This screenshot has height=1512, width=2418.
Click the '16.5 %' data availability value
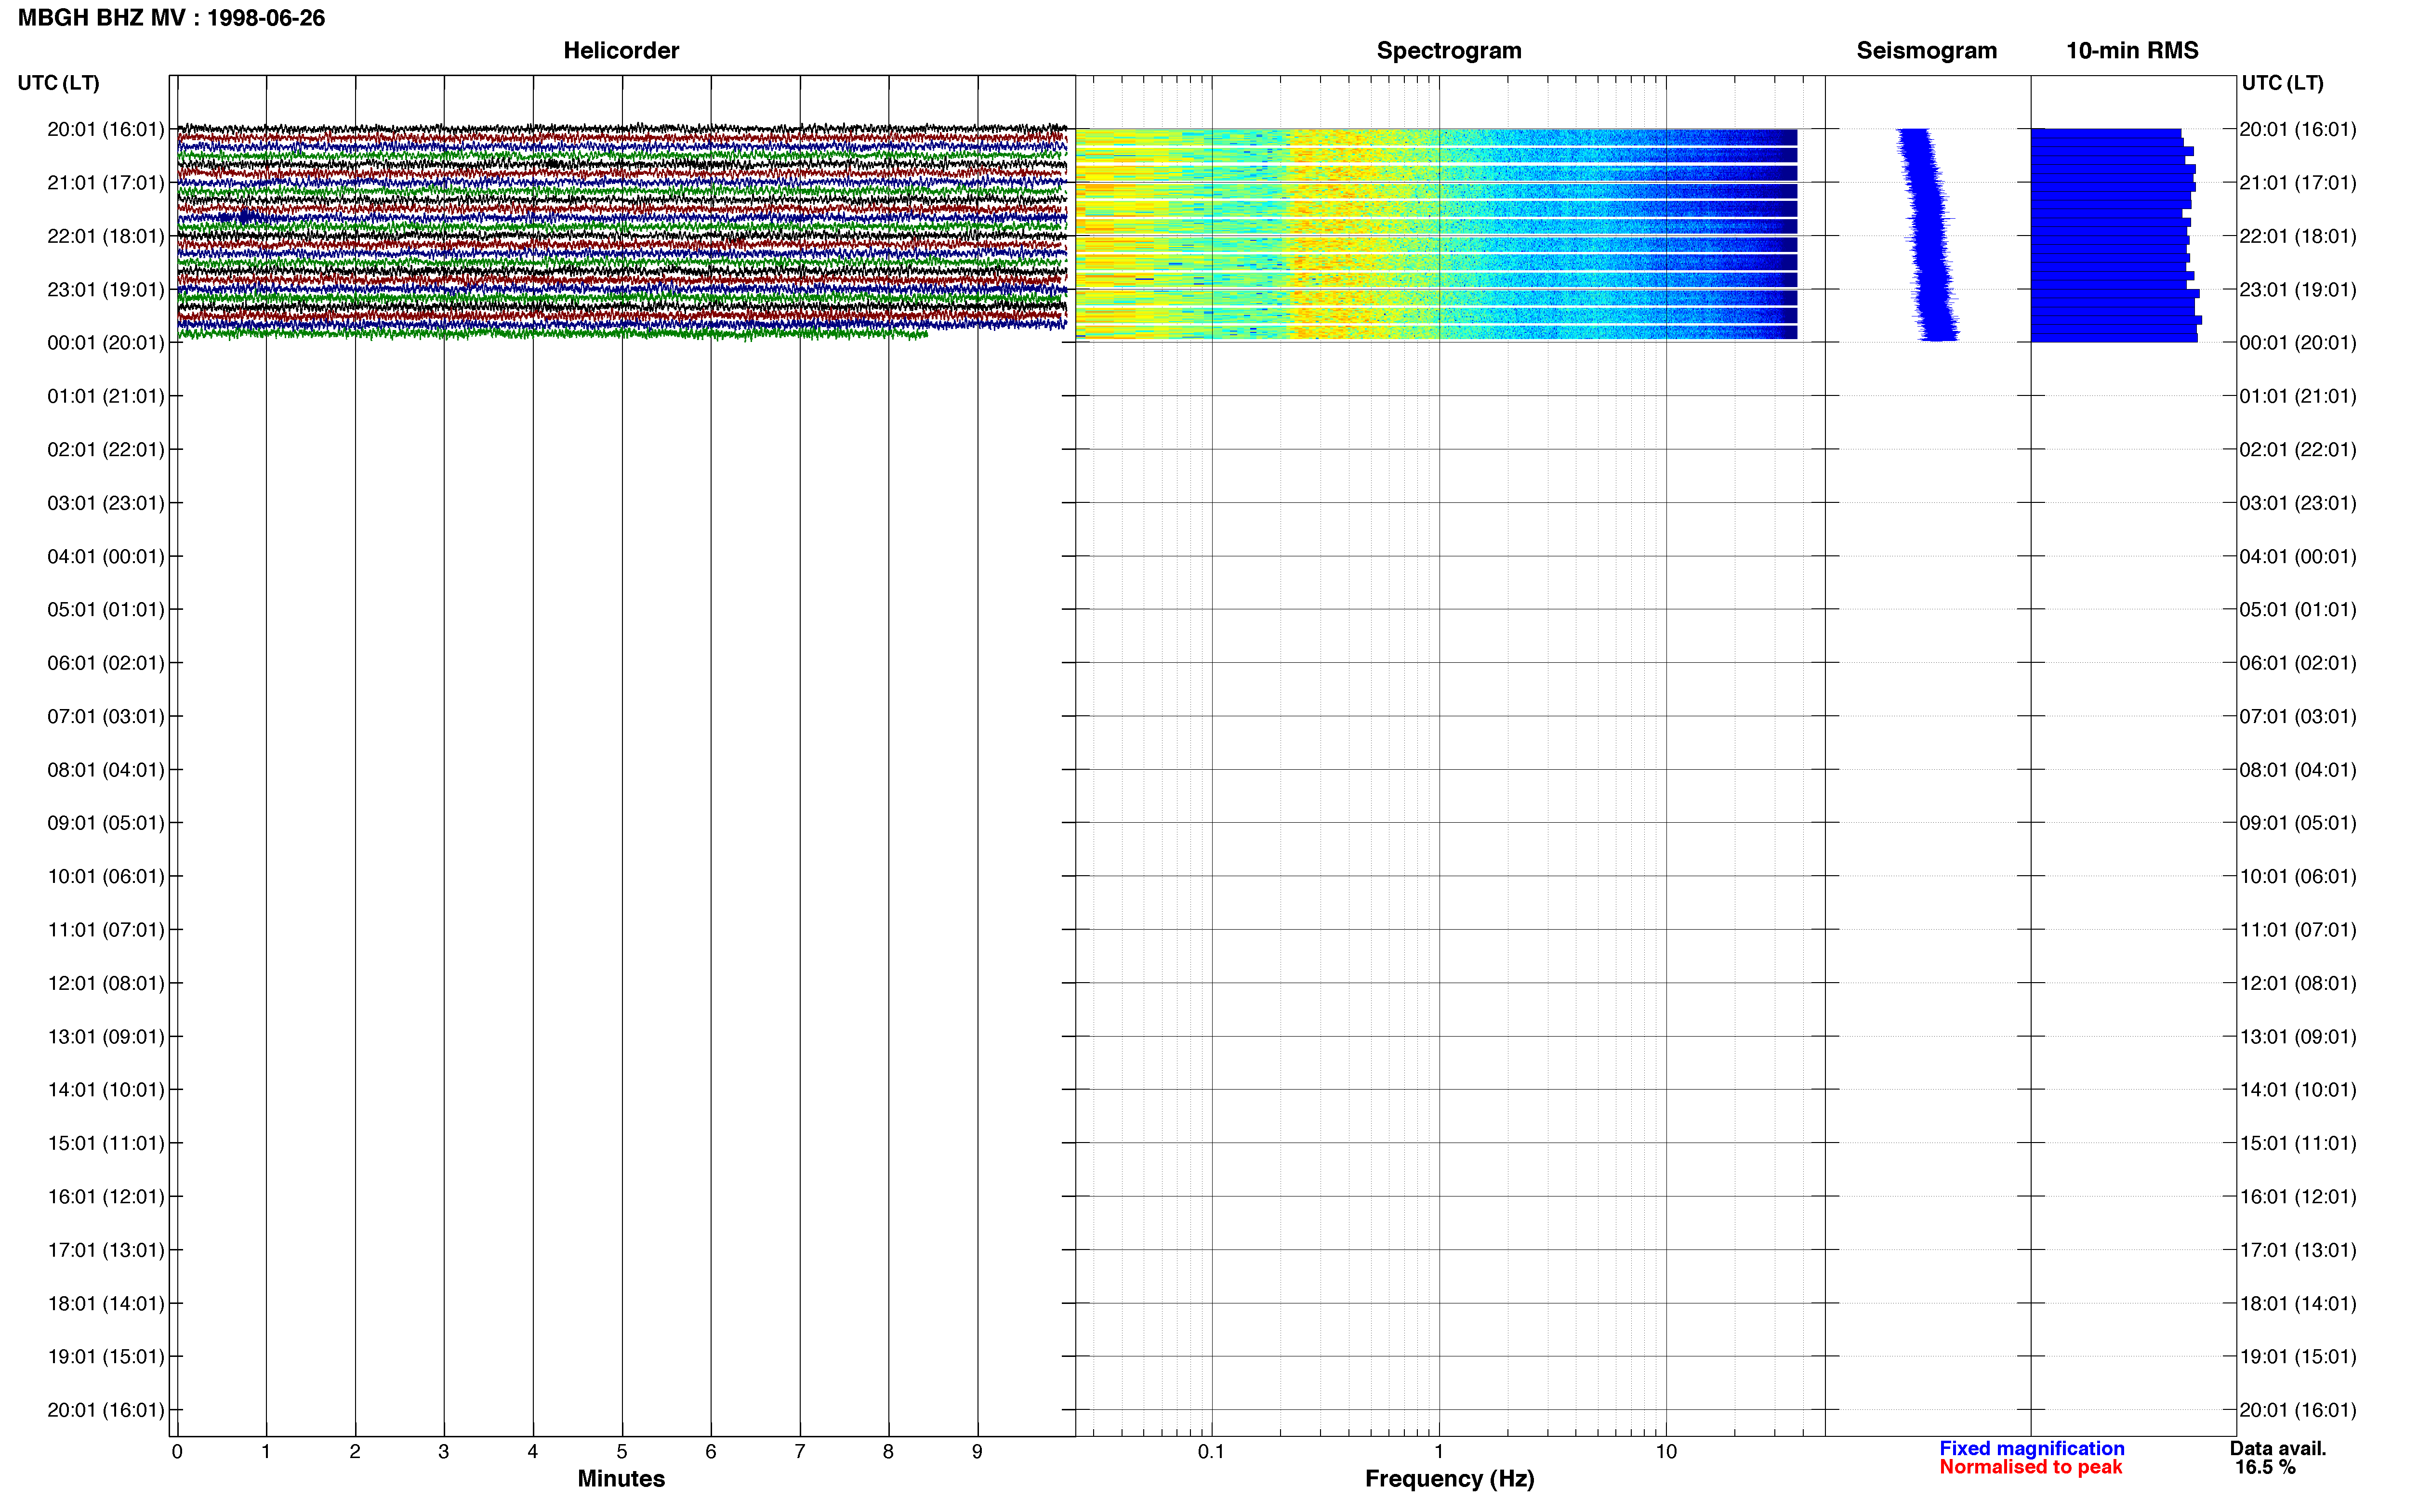(2265, 1467)
